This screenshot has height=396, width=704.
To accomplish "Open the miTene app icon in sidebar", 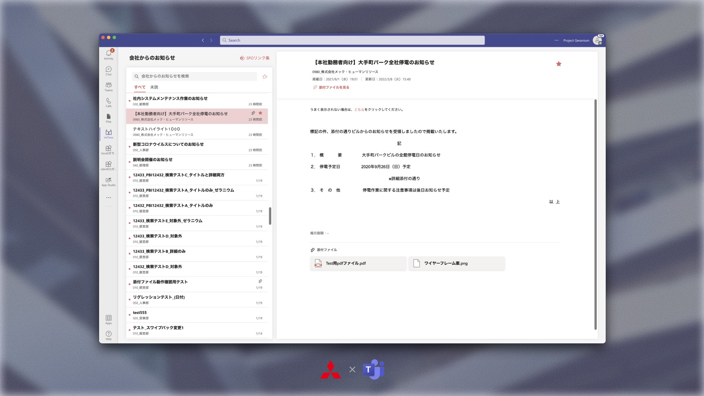I will [108, 134].
